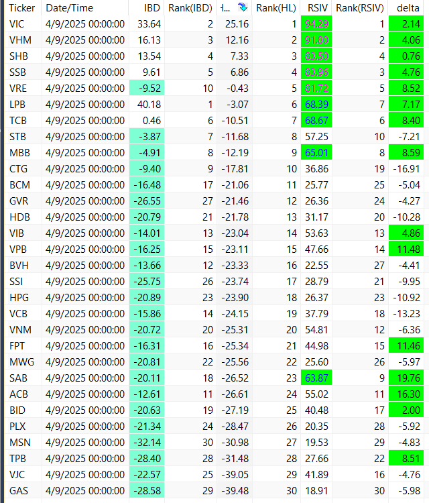Image resolution: width=429 pixels, height=503 pixels.
Task: Sort by the Rank(RSIV) column header
Action: pos(360,7)
